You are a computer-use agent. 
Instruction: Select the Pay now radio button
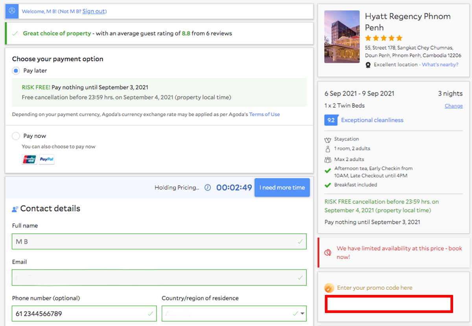pyautogui.click(x=16, y=136)
